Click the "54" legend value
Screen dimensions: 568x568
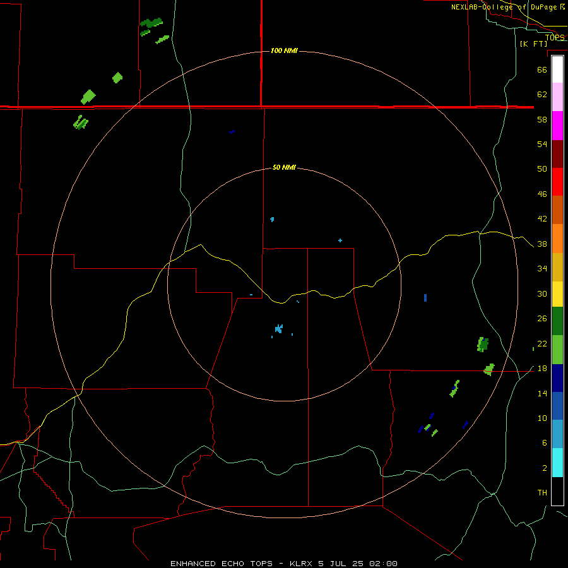(542, 144)
